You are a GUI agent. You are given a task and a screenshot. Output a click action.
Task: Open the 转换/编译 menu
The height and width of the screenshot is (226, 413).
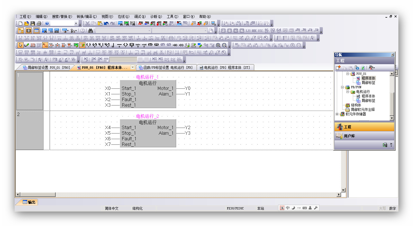pos(87,17)
